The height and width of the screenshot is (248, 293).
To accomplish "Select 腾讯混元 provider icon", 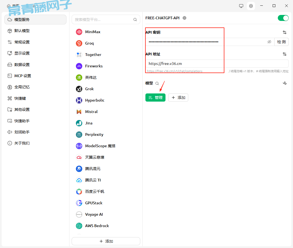I will [79, 169].
